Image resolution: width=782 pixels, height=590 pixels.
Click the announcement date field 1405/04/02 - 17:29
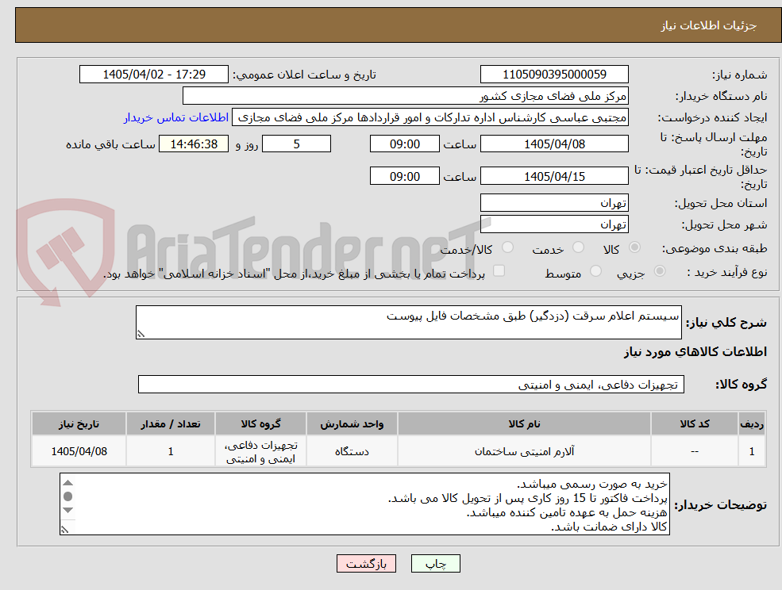click(x=153, y=75)
